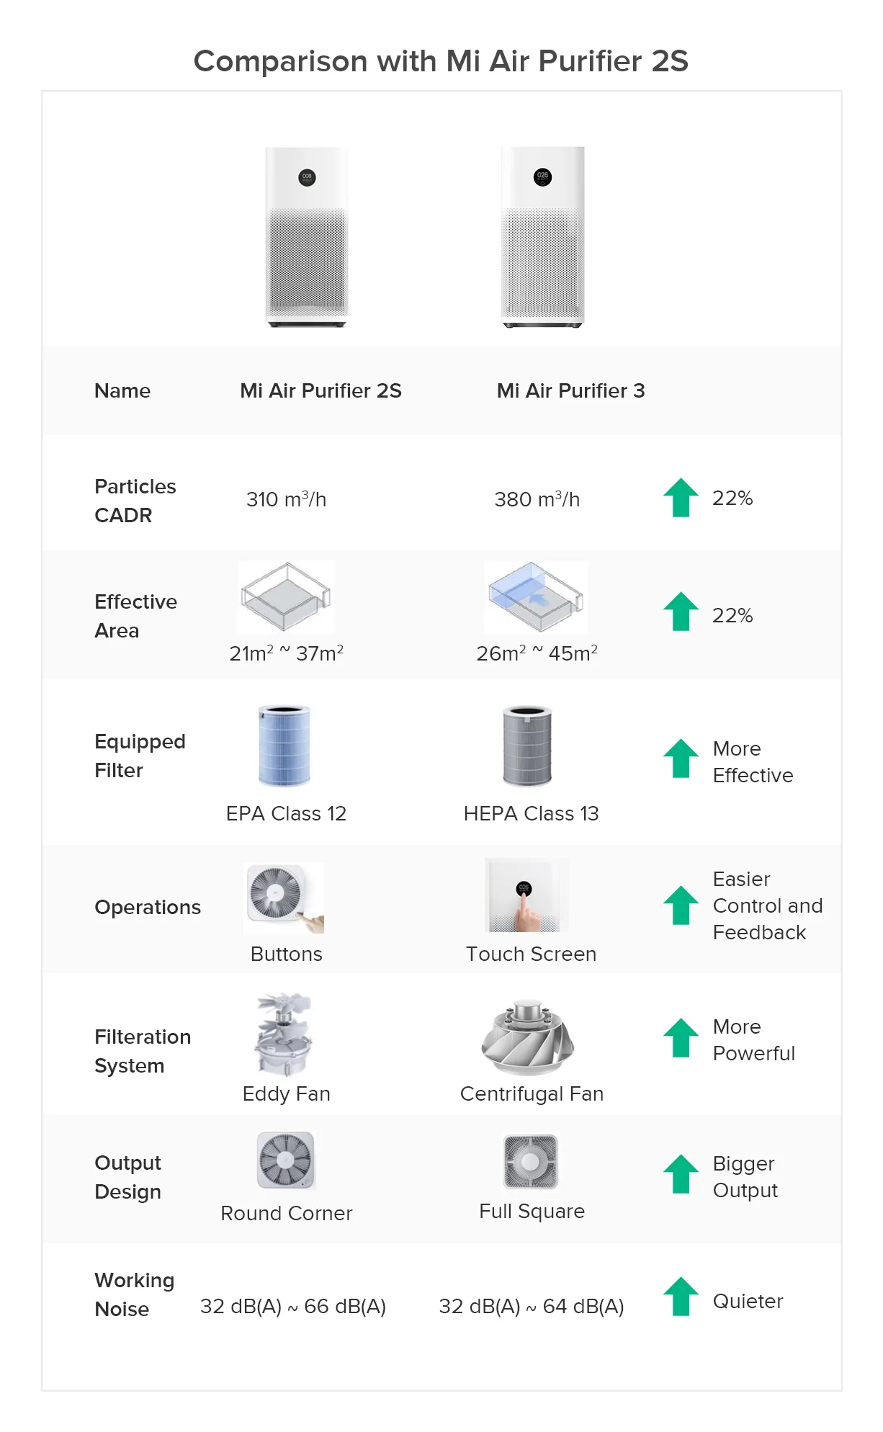The height and width of the screenshot is (1432, 883).
Task: Click the blue effective area room diagram
Action: coord(536,597)
